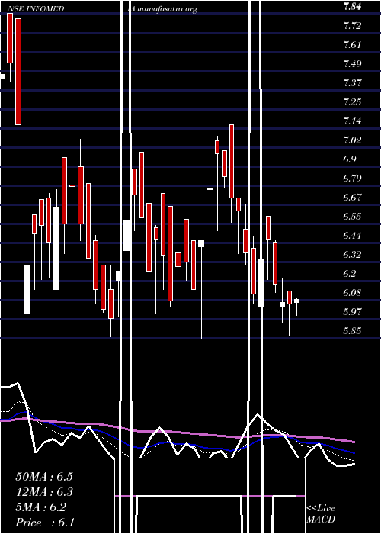Image resolution: width=381 pixels, height=534 pixels.
Task: Click the 7.02 price axis label
Action: 352,140
